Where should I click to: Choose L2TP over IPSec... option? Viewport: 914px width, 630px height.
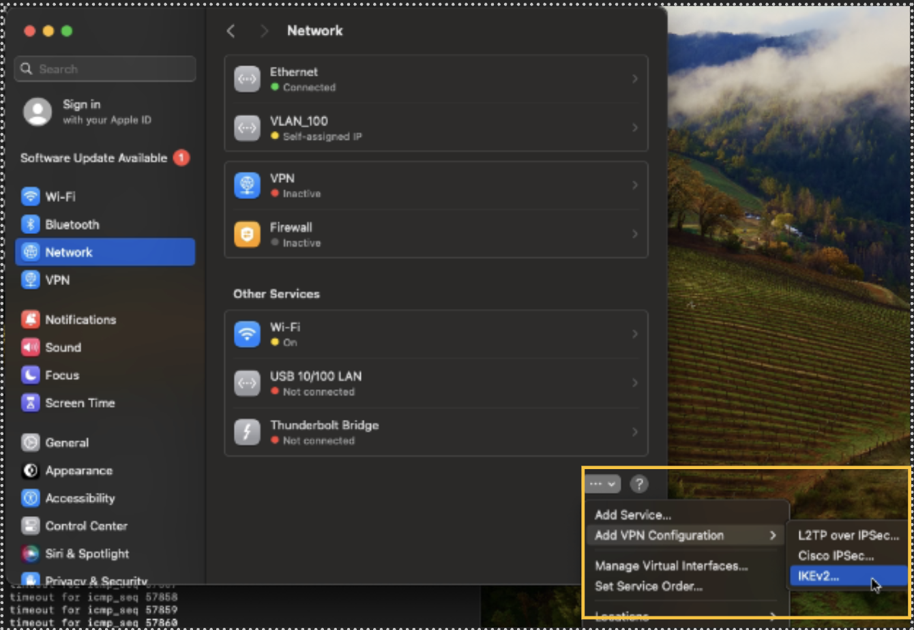pyautogui.click(x=848, y=535)
